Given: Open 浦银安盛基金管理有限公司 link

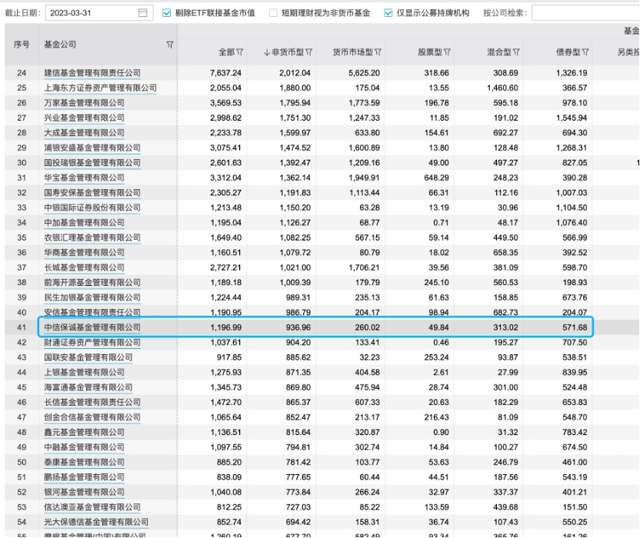Looking at the screenshot, I should click(x=92, y=148).
